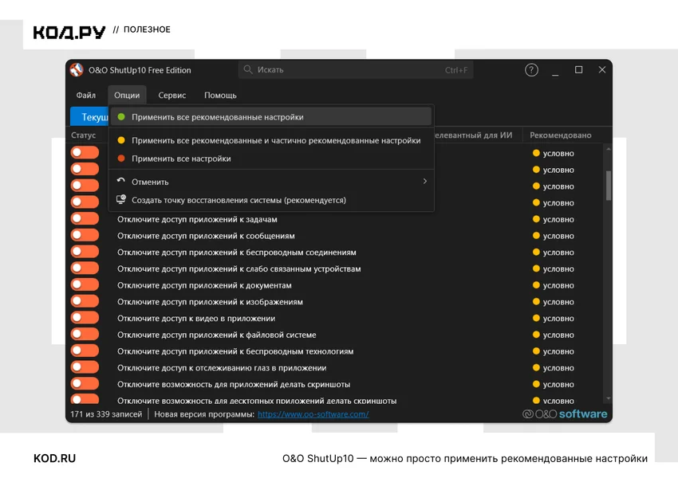The width and height of the screenshot is (678, 482).
Task: Click yellow status dot for доступ к задачам row
Action: [x=536, y=219]
